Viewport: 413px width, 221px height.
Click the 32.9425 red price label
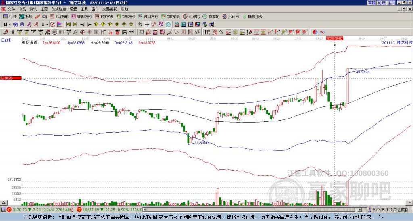click(10, 78)
